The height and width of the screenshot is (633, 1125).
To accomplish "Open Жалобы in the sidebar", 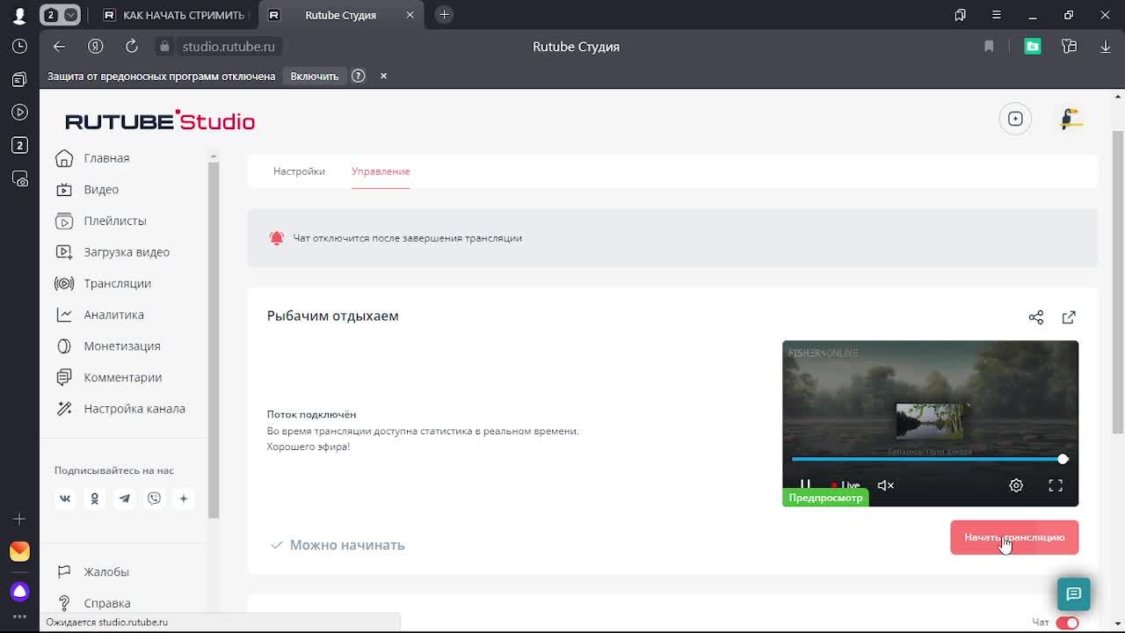I will (106, 571).
